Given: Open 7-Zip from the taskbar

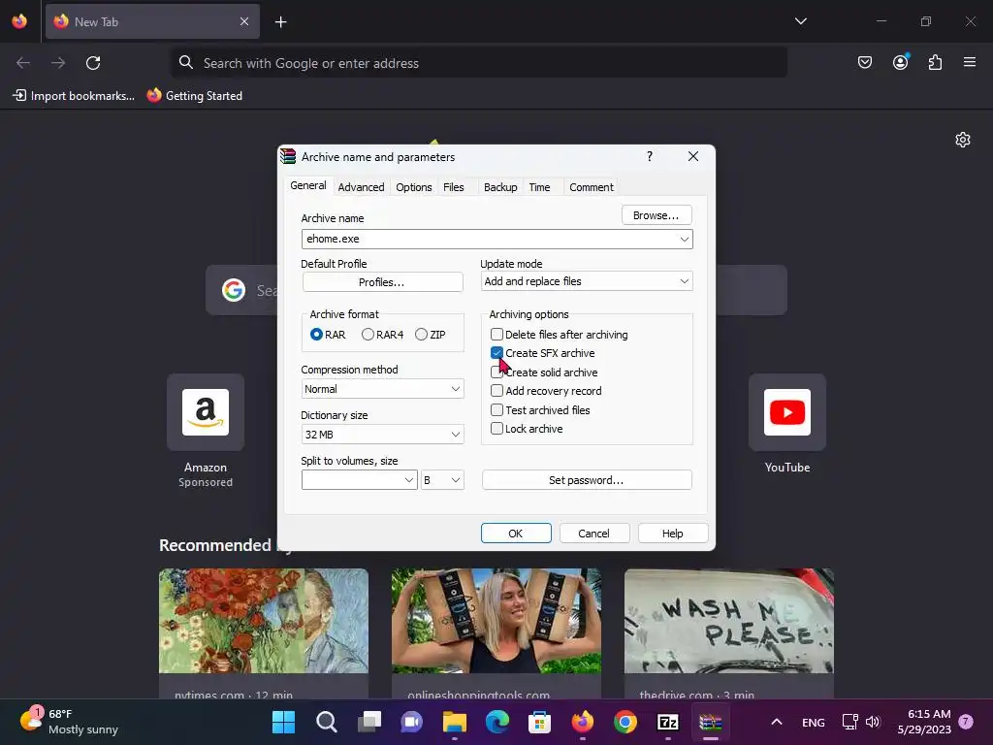Looking at the screenshot, I should tap(668, 722).
